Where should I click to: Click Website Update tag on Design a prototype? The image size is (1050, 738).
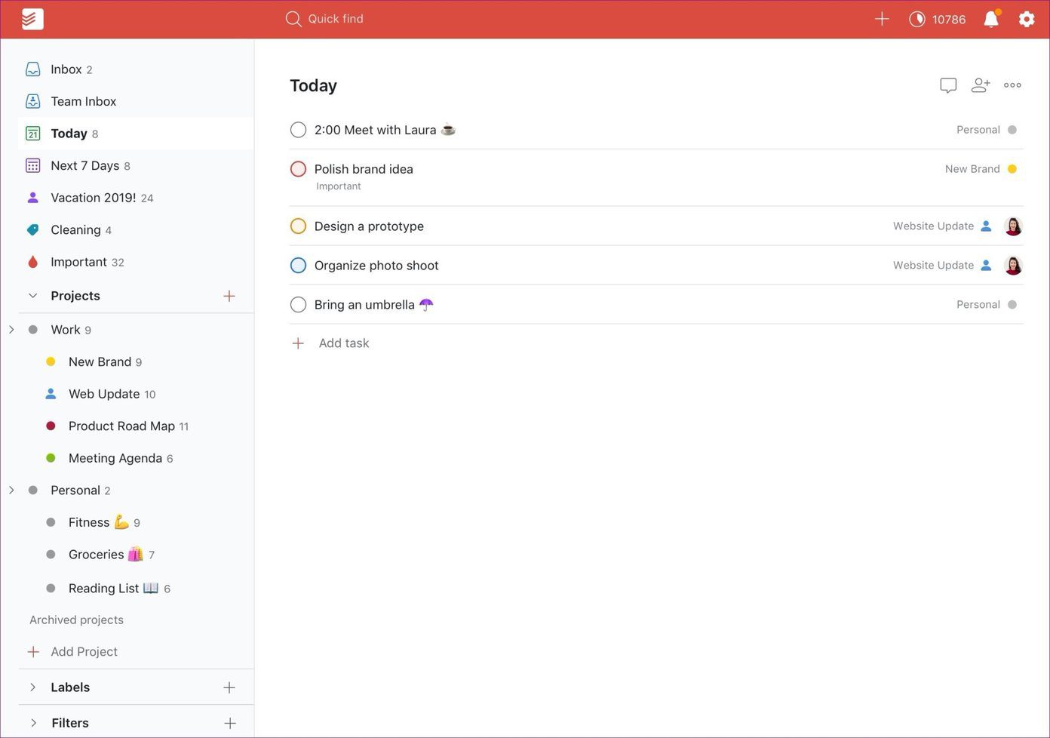point(933,226)
